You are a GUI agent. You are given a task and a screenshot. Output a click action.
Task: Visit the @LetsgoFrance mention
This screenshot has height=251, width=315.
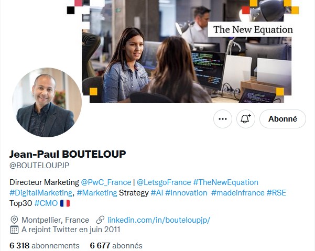pos(164,182)
